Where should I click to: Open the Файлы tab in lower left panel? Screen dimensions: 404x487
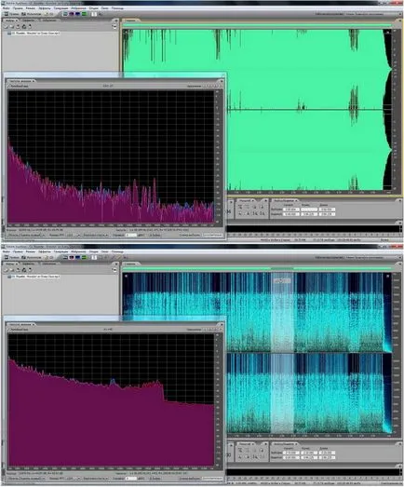click(10, 264)
